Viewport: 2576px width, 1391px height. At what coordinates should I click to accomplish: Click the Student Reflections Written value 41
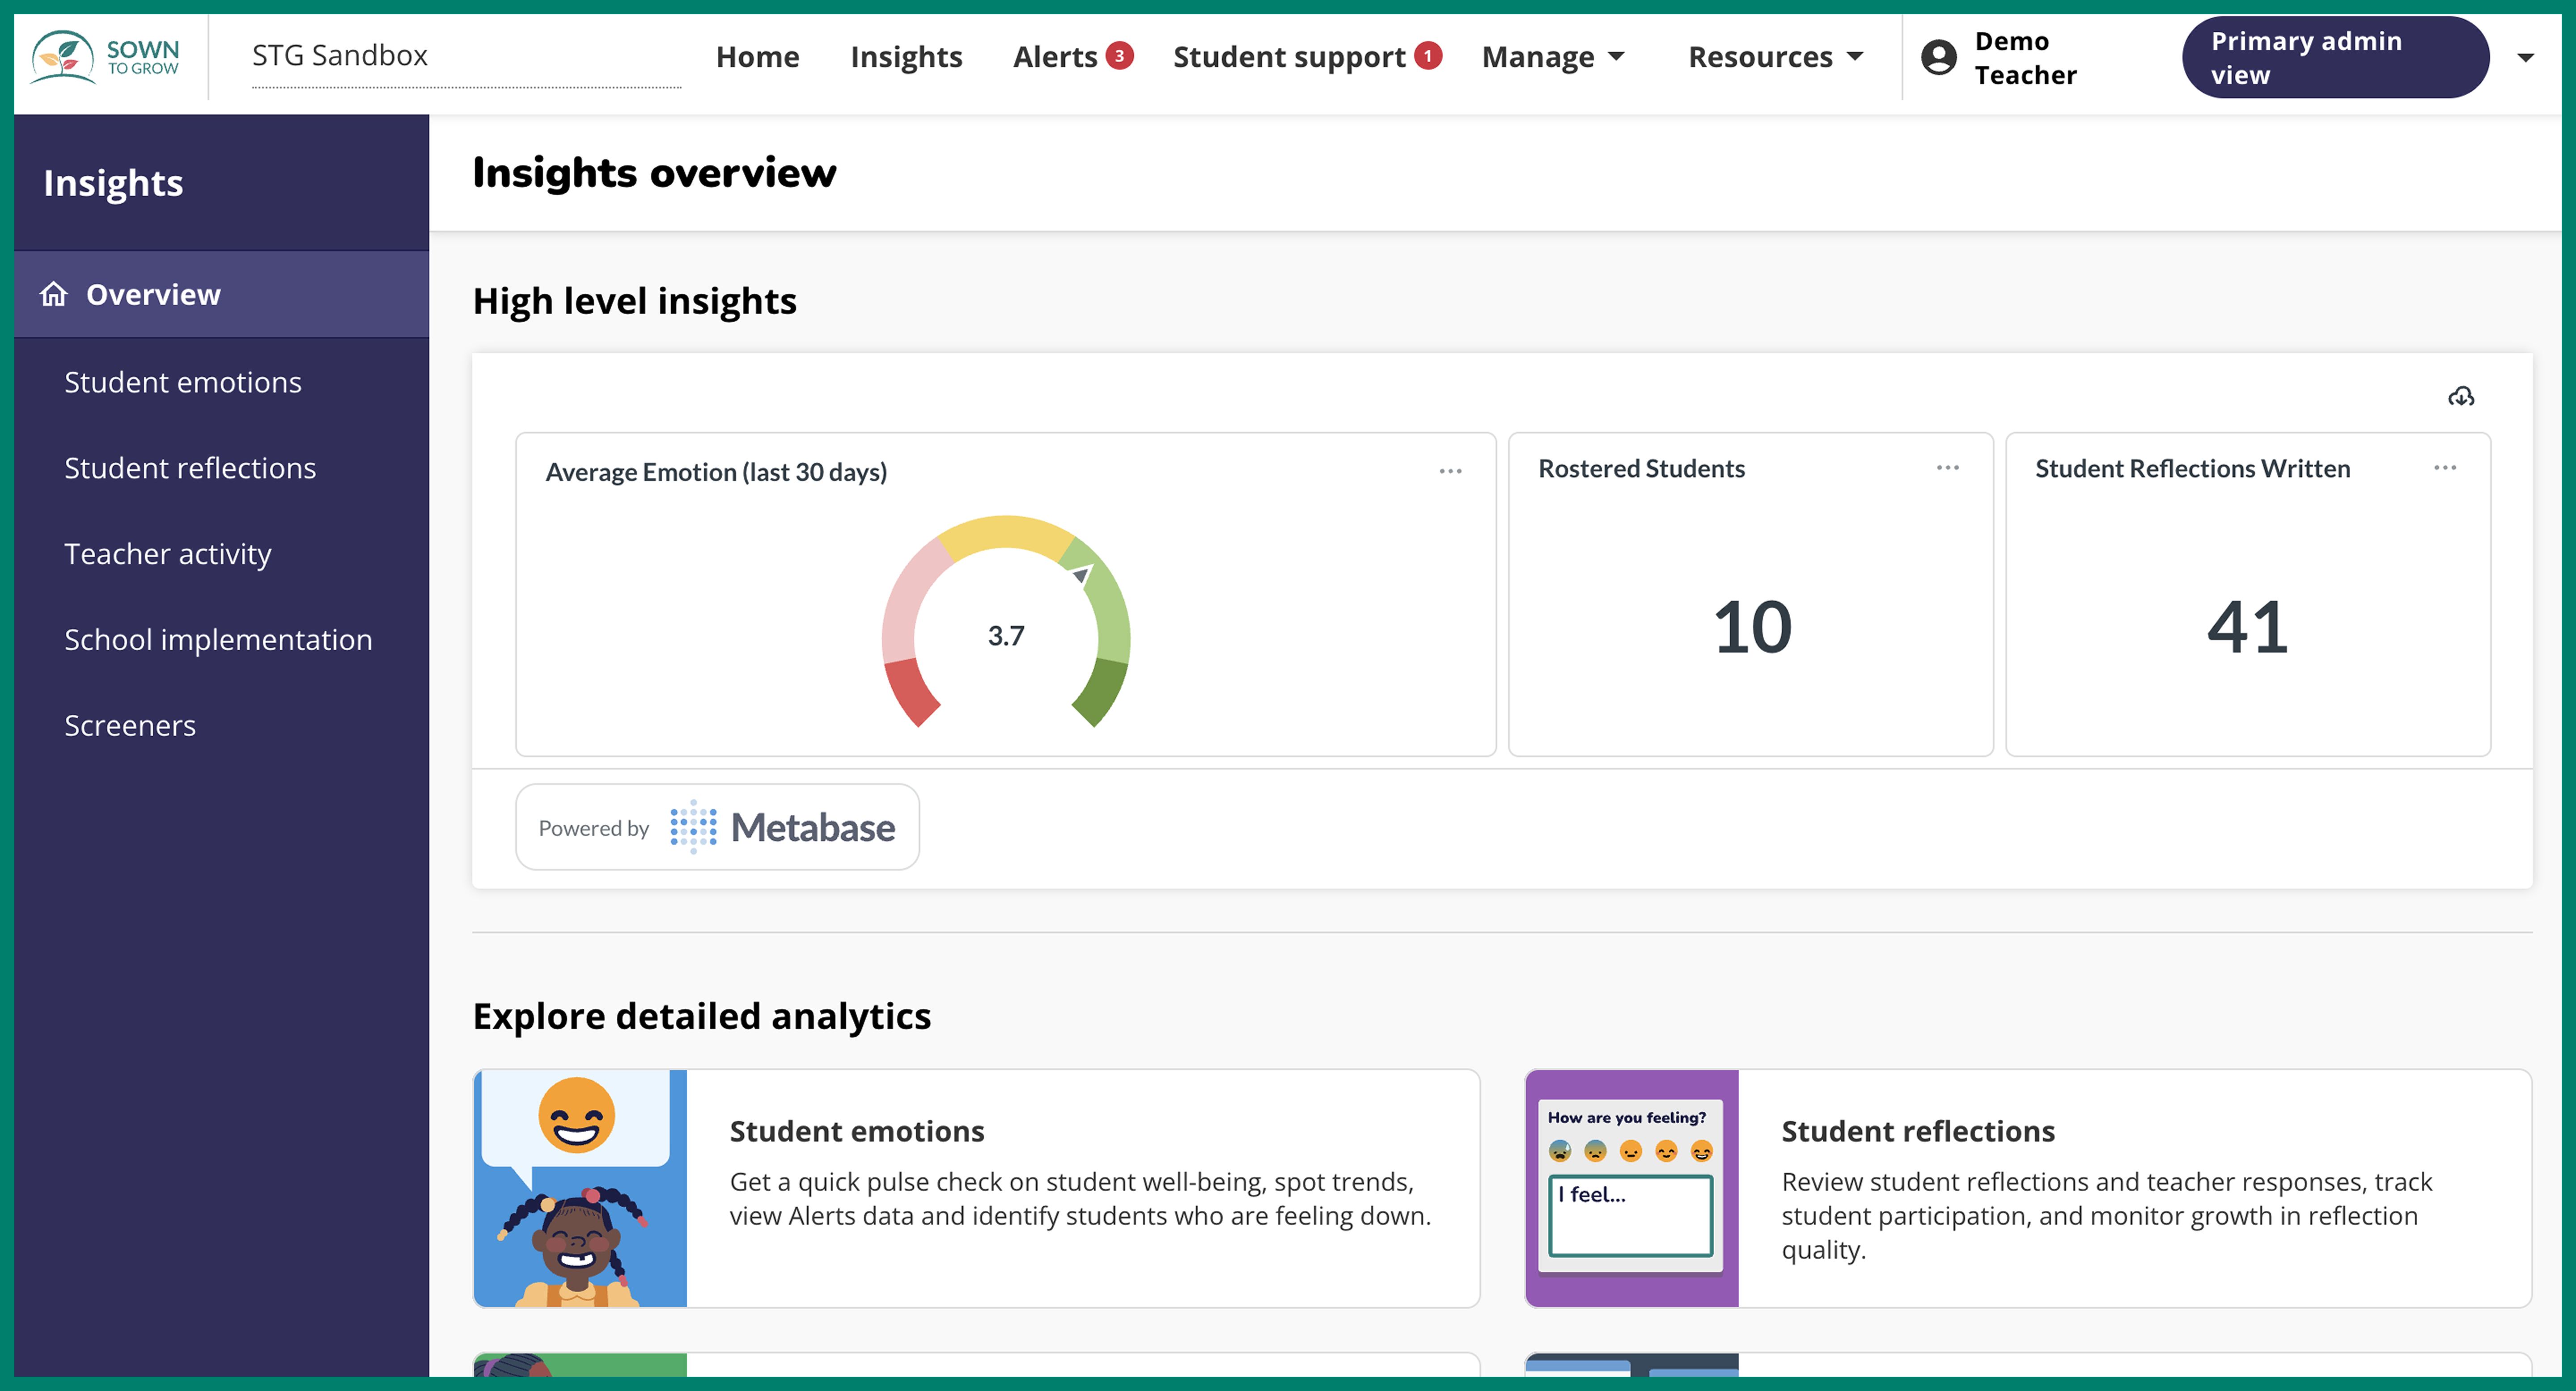tap(2248, 628)
